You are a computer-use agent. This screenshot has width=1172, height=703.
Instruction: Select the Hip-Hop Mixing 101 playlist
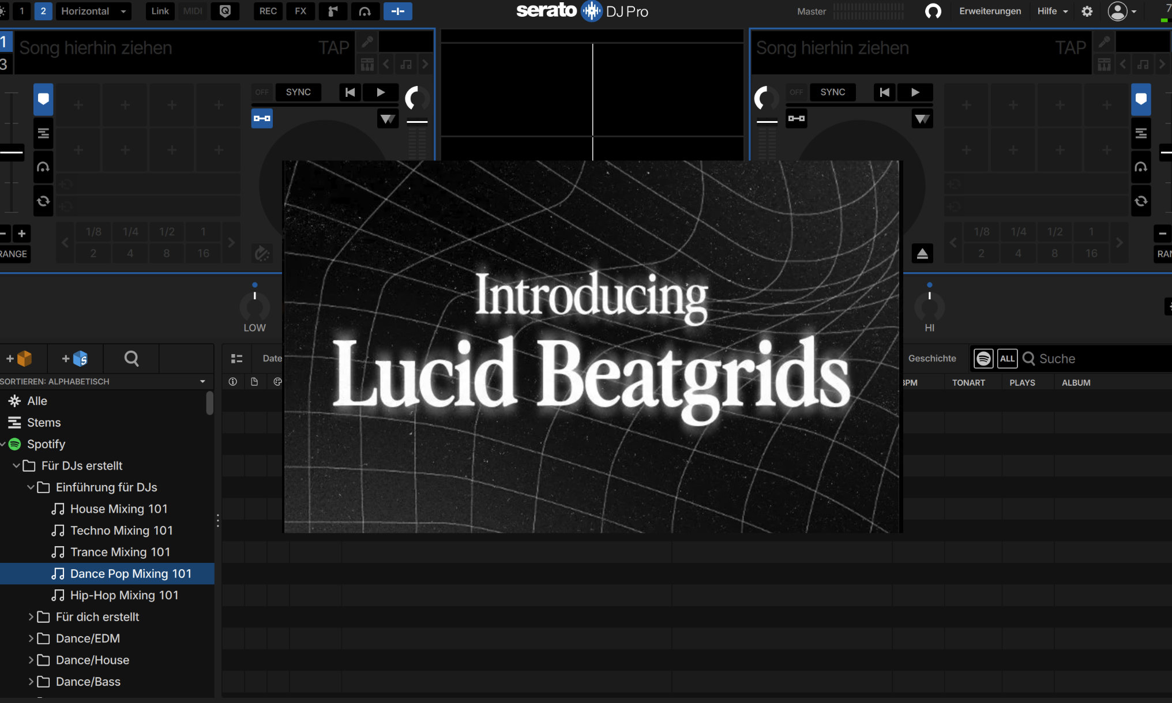tap(115, 595)
